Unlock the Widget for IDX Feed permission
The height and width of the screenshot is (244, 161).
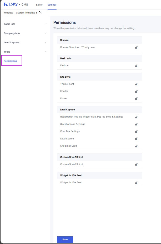(136, 182)
